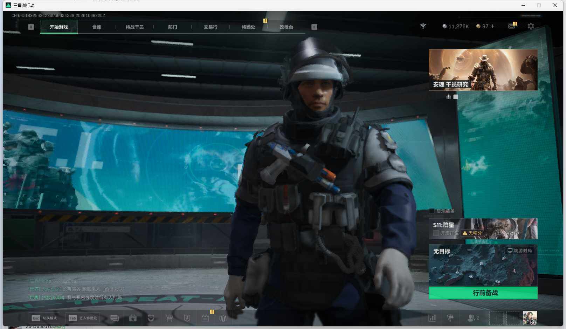
Task: Open the calendar events icon
Action: [205, 318]
